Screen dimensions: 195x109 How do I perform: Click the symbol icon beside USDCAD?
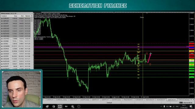click(2, 28)
